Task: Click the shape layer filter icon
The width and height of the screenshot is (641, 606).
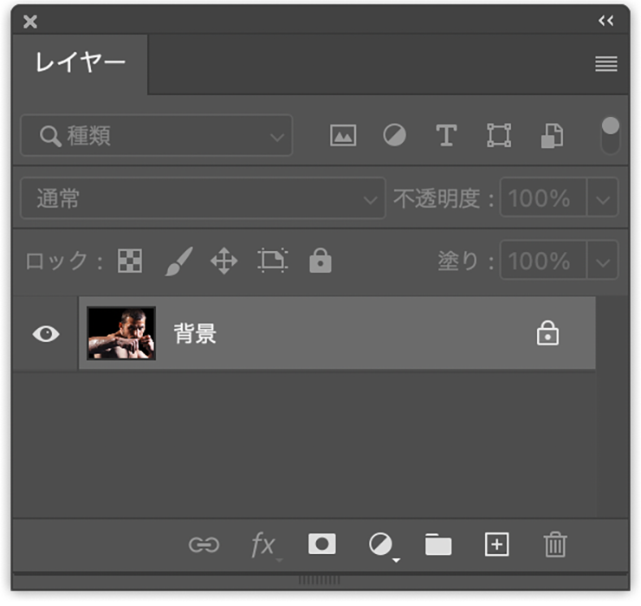Action: click(499, 136)
